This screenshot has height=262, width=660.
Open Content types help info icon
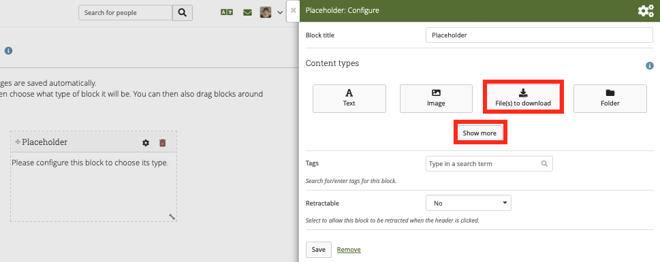(x=650, y=66)
